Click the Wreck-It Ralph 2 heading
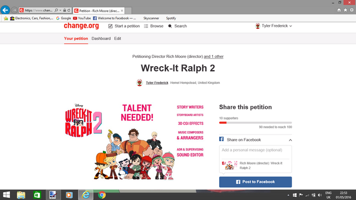The image size is (356, 200). coord(178,68)
